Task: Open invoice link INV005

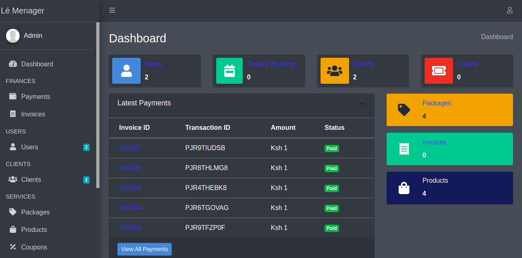Action: 130,188
